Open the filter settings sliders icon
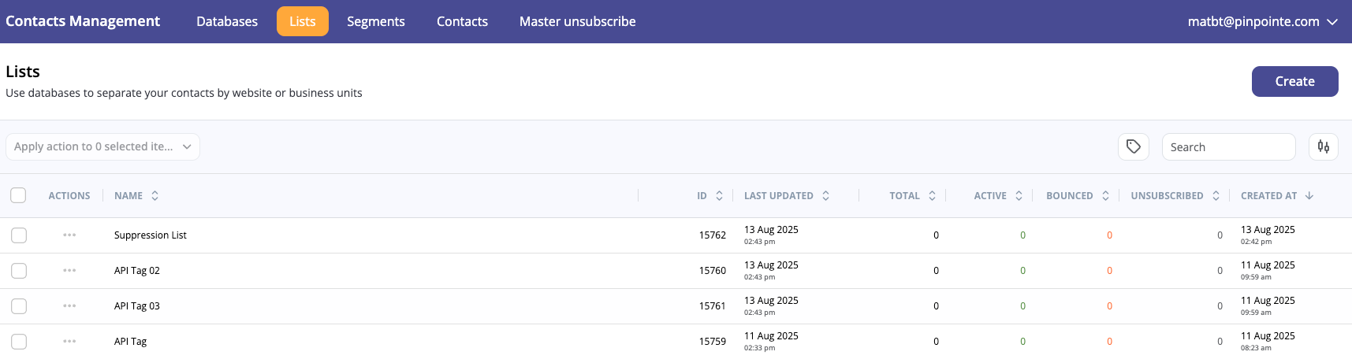 (1324, 146)
